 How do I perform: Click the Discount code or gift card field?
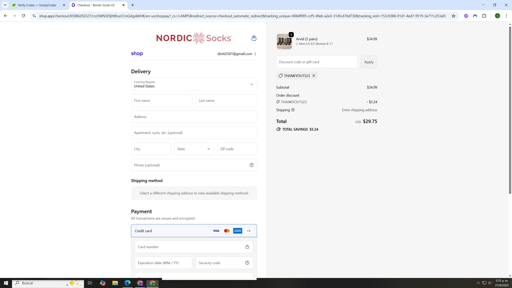[x=317, y=62]
